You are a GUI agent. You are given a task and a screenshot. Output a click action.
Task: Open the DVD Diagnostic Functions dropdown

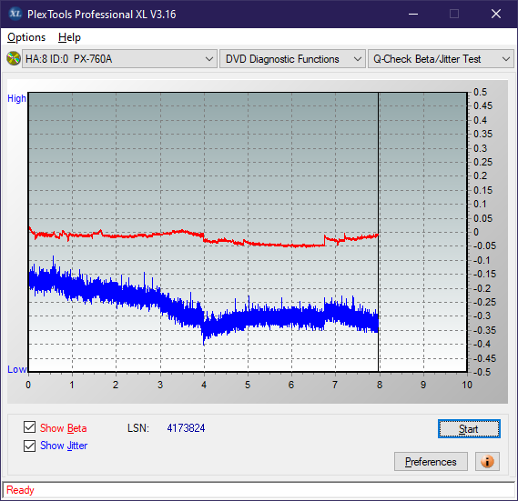tap(292, 59)
